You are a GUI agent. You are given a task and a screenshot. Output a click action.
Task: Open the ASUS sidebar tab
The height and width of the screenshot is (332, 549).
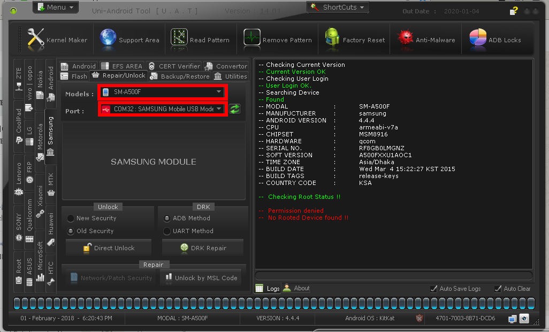pyautogui.click(x=29, y=272)
